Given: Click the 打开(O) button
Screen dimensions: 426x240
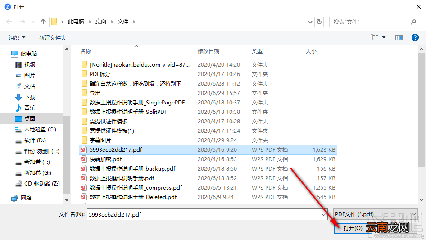Looking at the screenshot, I should [353, 228].
